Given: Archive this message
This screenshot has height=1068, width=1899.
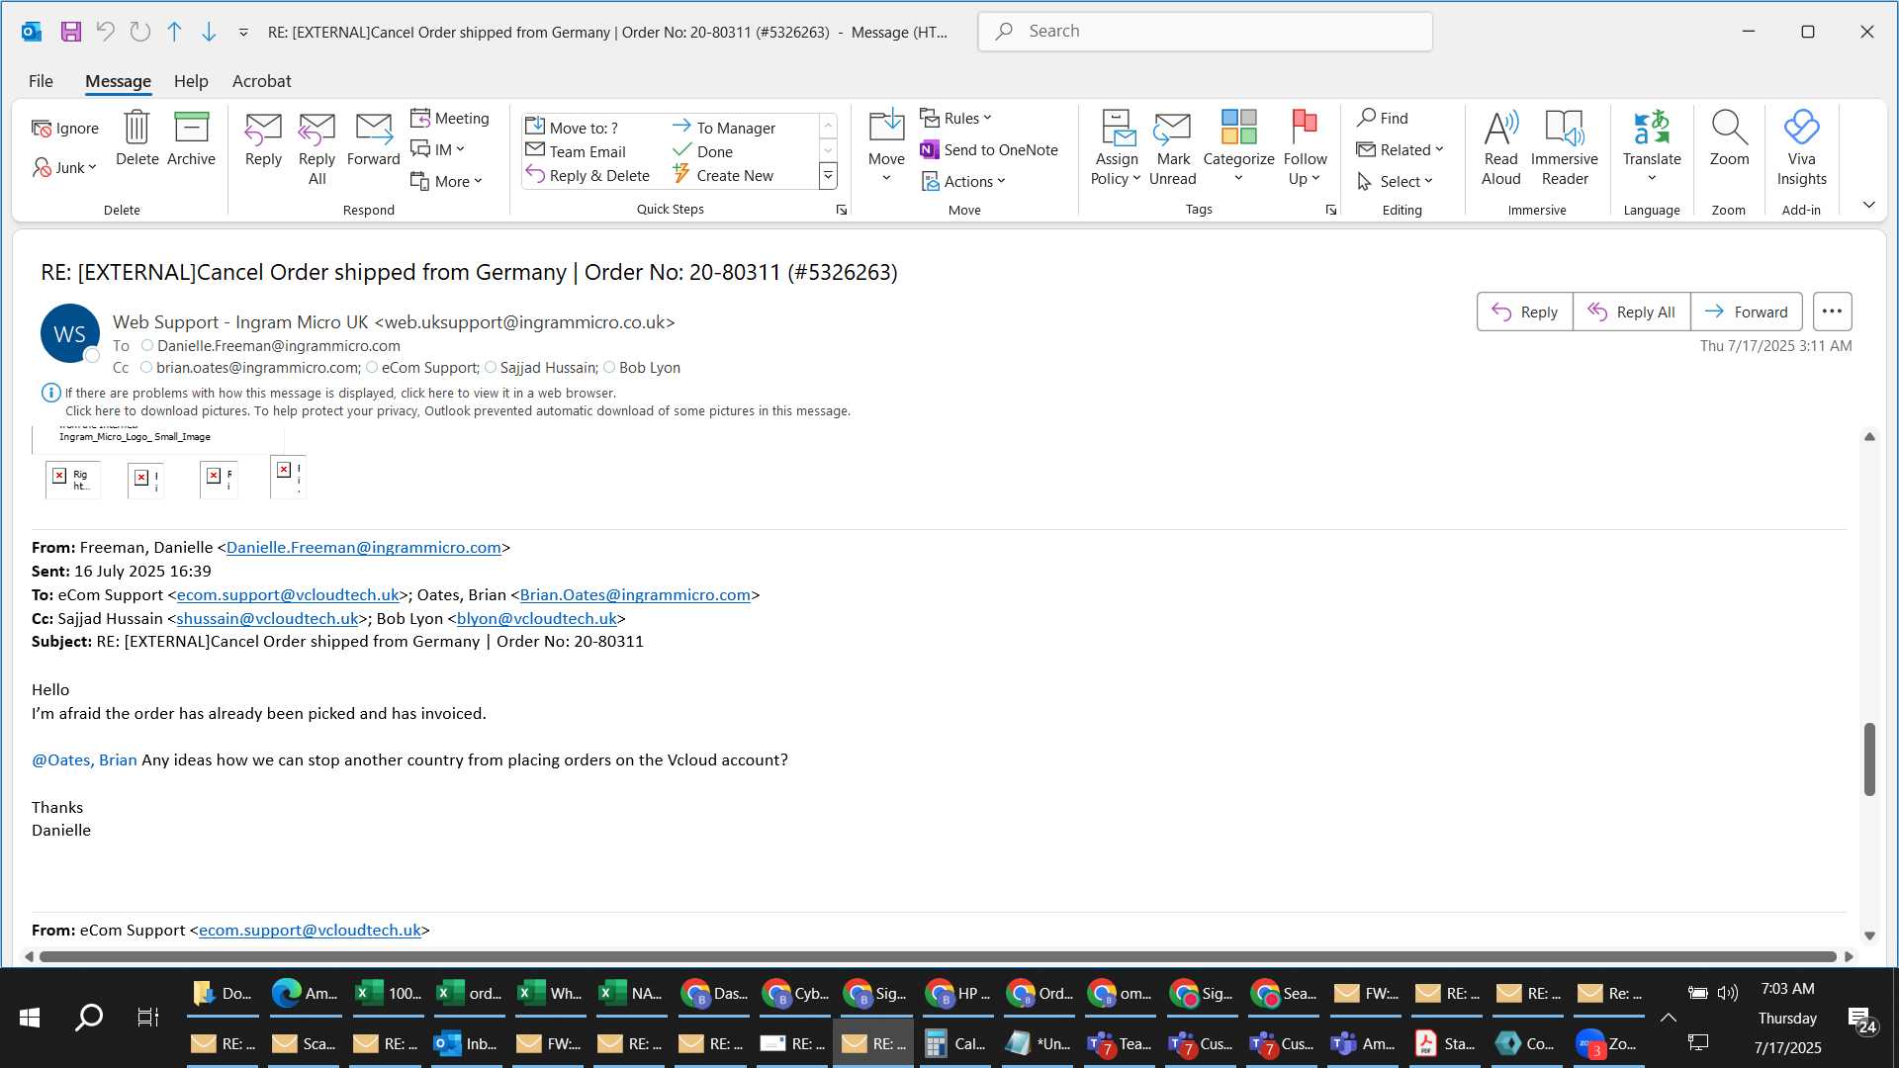Looking at the screenshot, I should pos(191,138).
